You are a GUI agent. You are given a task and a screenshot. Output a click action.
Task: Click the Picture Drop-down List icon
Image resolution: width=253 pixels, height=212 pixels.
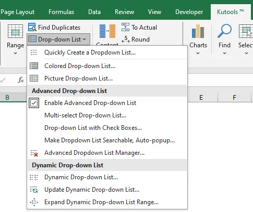click(34, 78)
